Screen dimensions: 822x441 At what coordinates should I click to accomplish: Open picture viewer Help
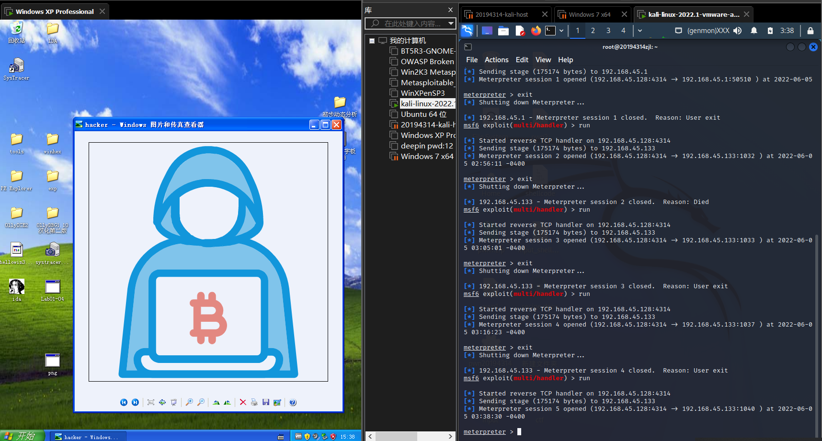pyautogui.click(x=293, y=402)
